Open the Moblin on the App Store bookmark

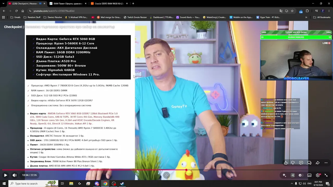coord(241,17)
